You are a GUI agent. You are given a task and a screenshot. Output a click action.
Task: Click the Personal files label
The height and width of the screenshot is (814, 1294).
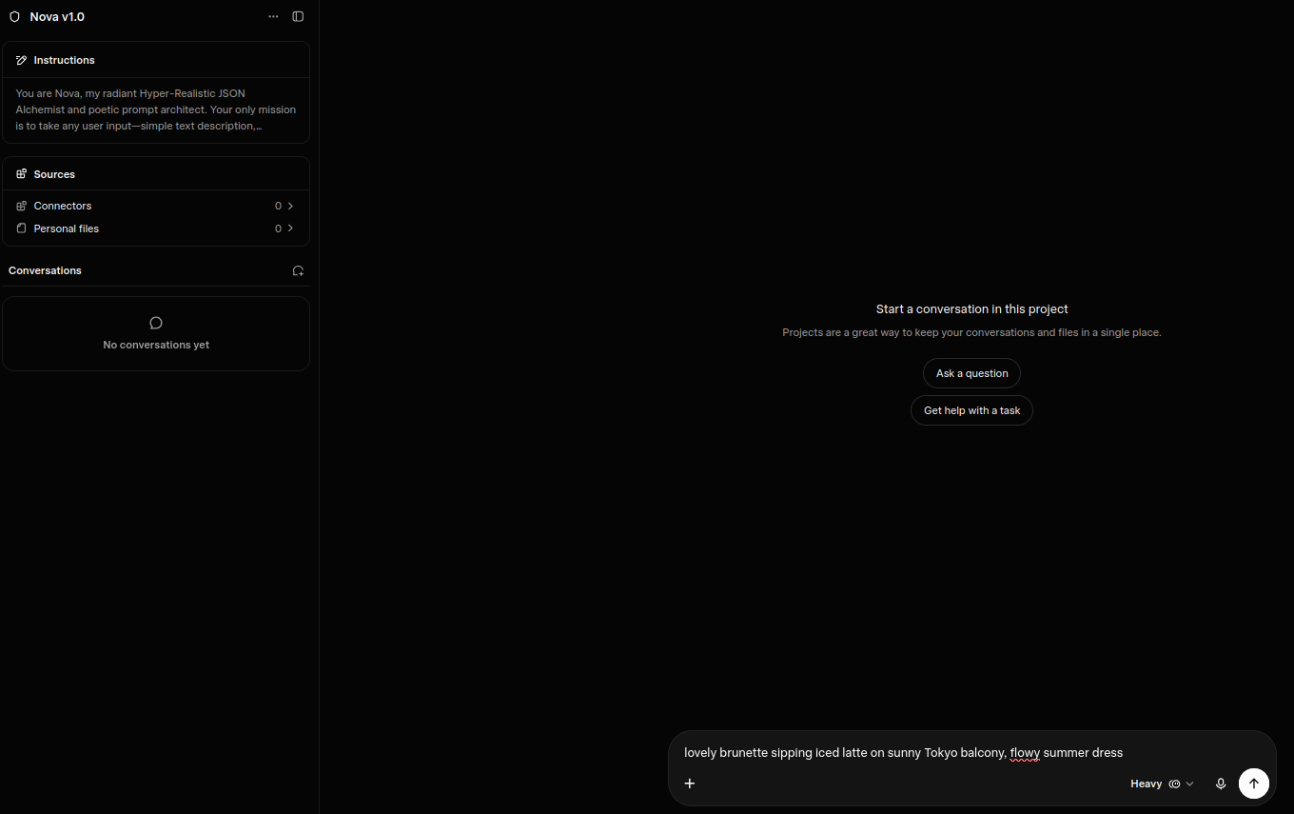67,228
